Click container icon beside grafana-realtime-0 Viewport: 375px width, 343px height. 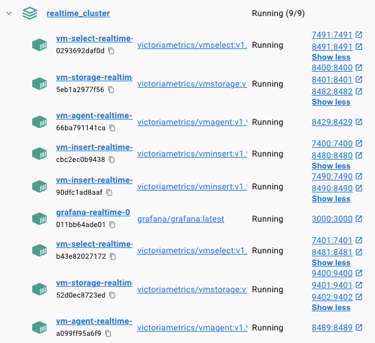coord(39,219)
